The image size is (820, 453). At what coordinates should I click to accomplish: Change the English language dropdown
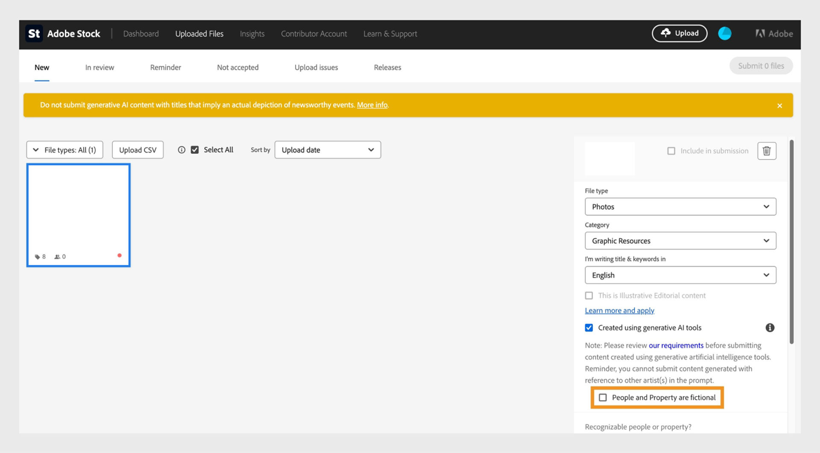pos(680,275)
